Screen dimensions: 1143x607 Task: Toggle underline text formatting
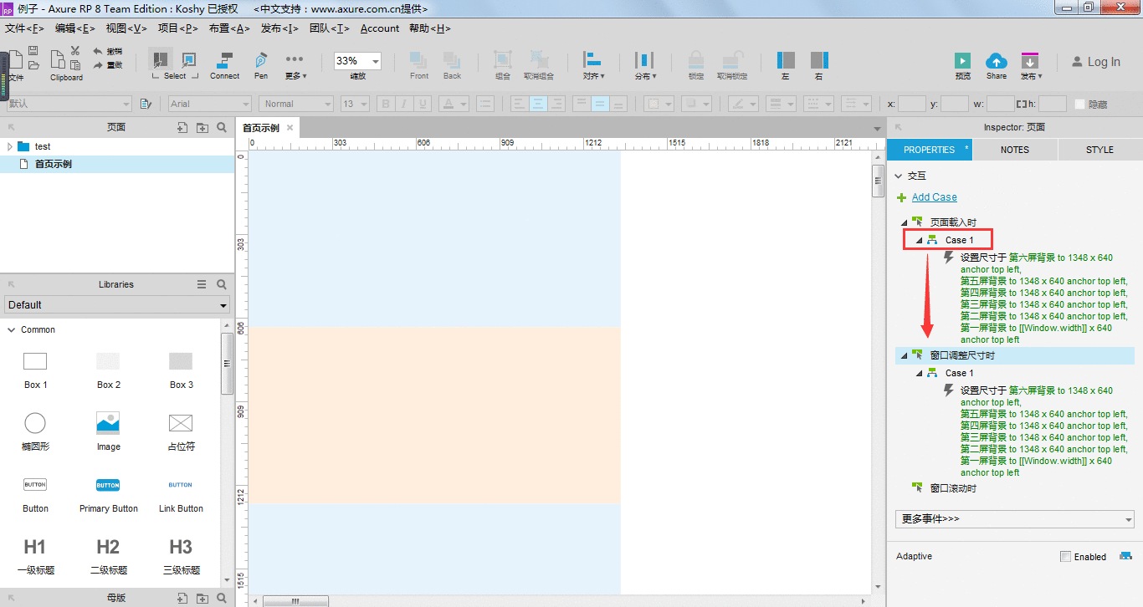423,104
